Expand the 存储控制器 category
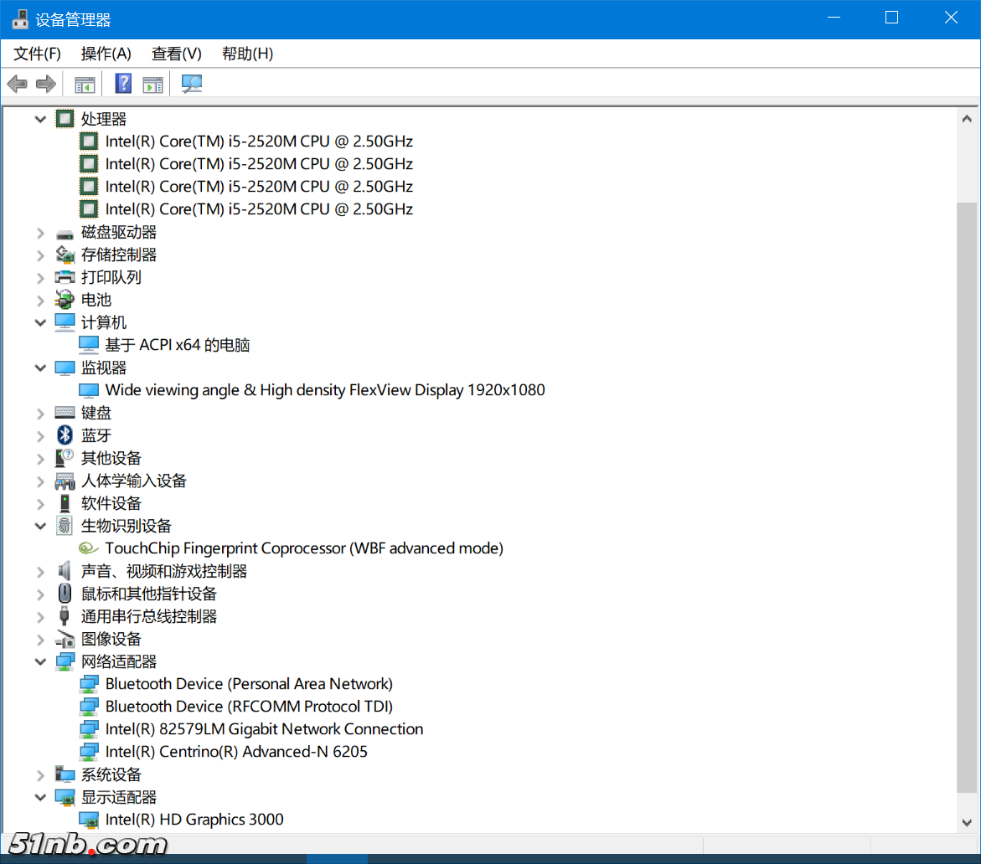The width and height of the screenshot is (981, 864). pyautogui.click(x=40, y=255)
